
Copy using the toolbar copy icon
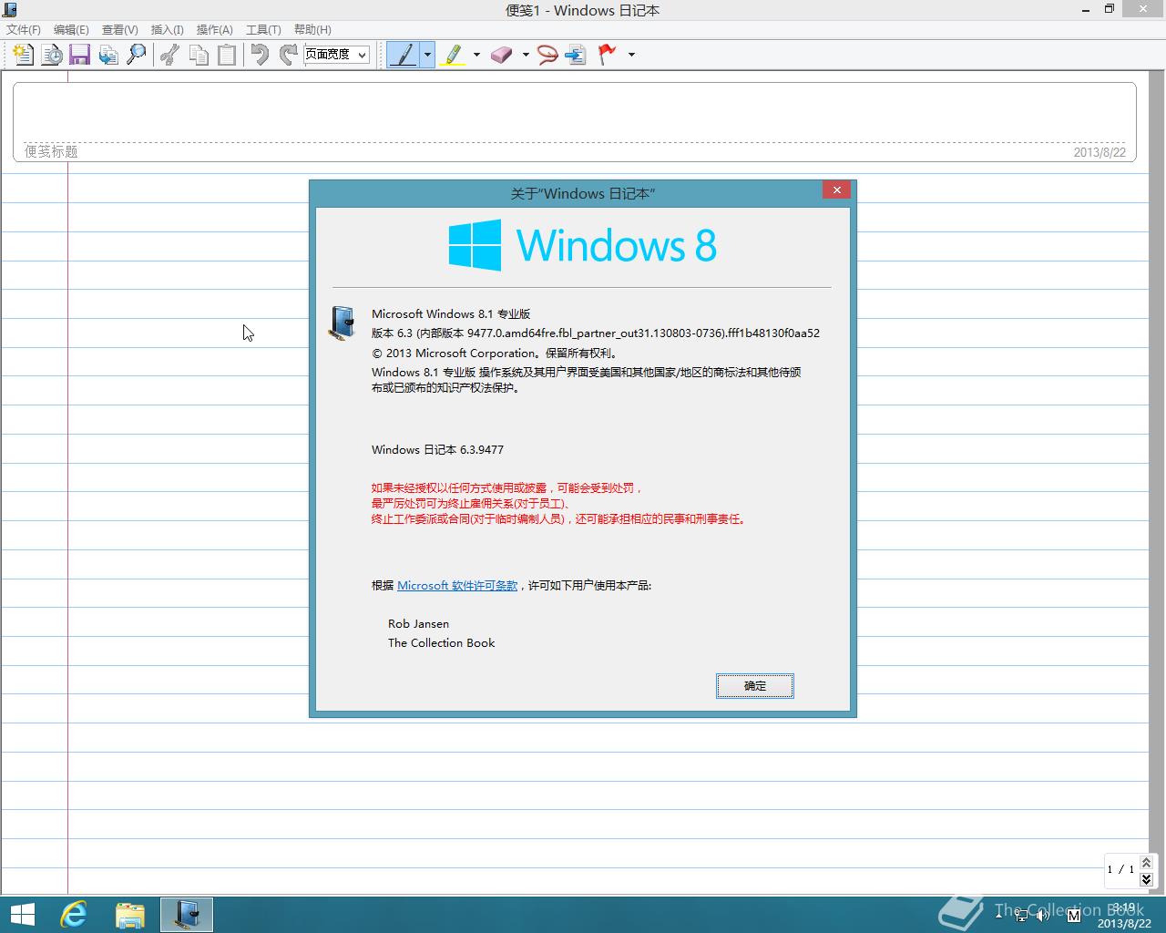199,55
